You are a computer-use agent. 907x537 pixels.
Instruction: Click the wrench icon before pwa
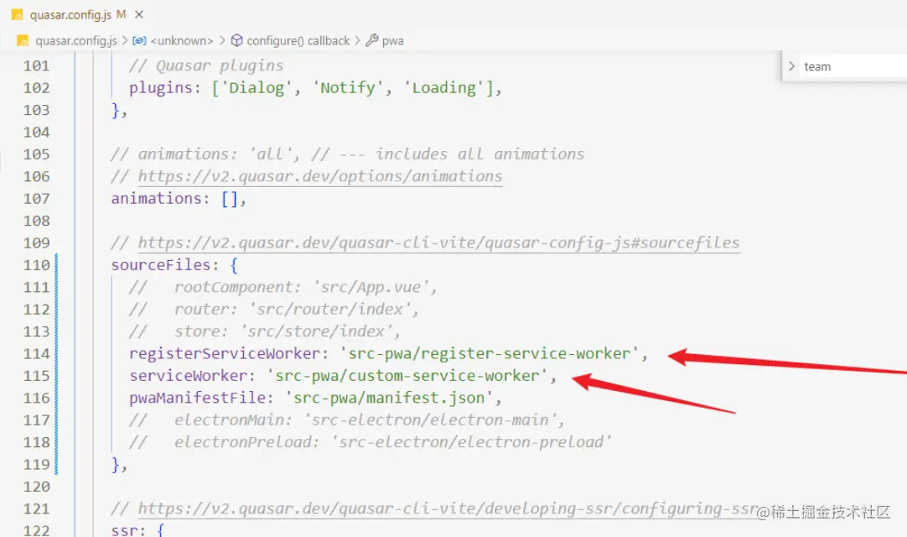click(372, 40)
